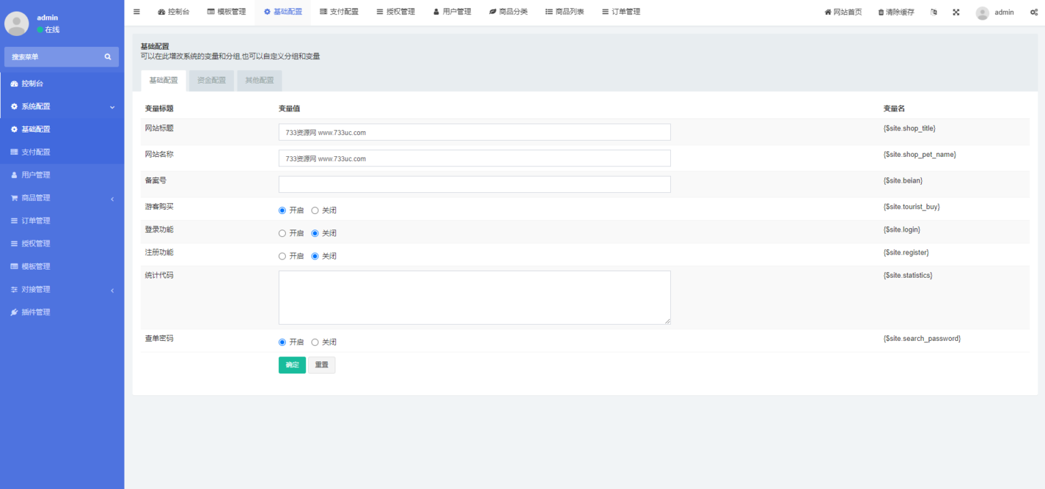Click the language switch icon in top bar

tap(933, 12)
